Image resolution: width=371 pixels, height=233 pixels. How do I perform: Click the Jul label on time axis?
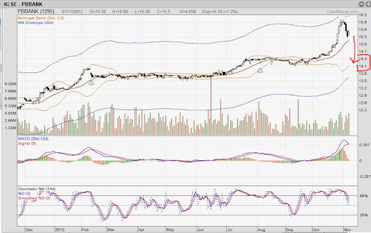pyautogui.click(x=230, y=230)
